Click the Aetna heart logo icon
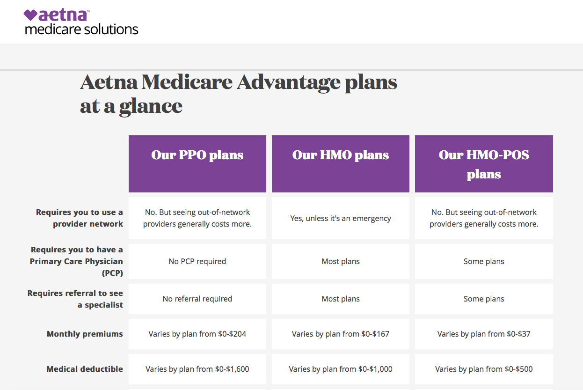 pyautogui.click(x=30, y=15)
